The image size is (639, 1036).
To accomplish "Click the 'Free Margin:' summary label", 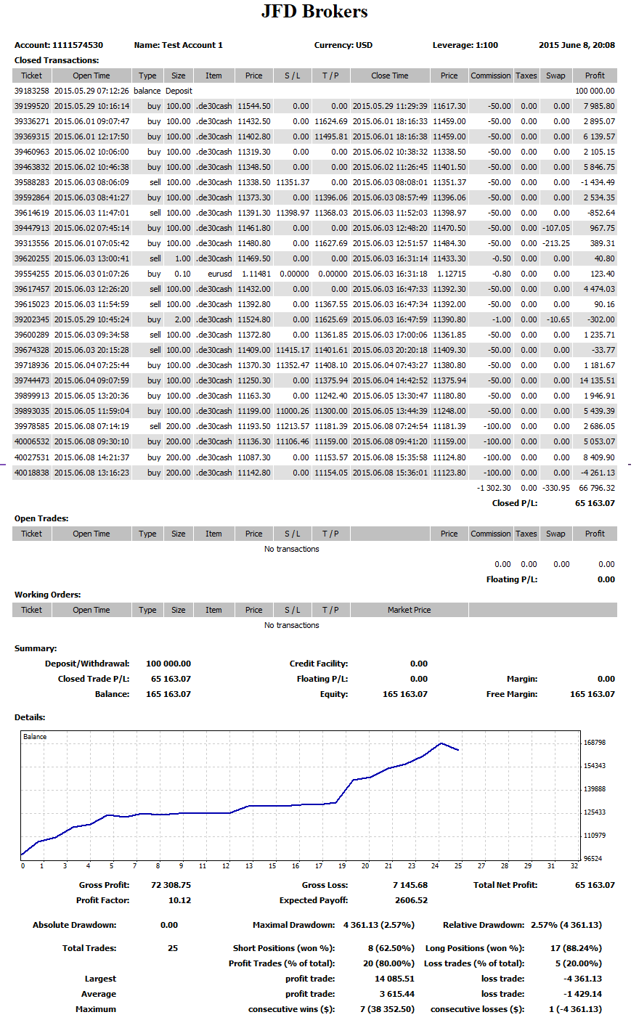I will [x=512, y=694].
